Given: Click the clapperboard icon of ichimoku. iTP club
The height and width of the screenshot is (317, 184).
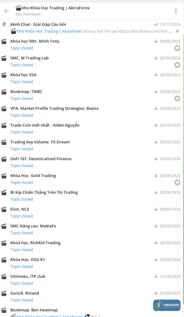Looking at the screenshot, I should click(x=4, y=277).
